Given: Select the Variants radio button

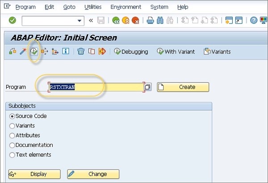Looking at the screenshot, I should pyautogui.click(x=12, y=126).
